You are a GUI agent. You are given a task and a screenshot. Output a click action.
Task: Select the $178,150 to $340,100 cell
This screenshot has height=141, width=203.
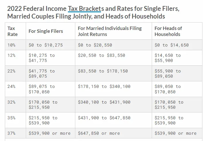pyautogui.click(x=104, y=86)
